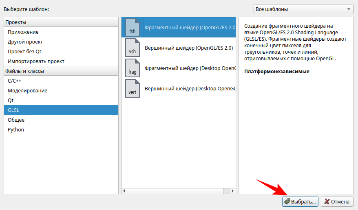358x210 pixels.
Task: Choose the Общее category
Action: tap(16, 120)
